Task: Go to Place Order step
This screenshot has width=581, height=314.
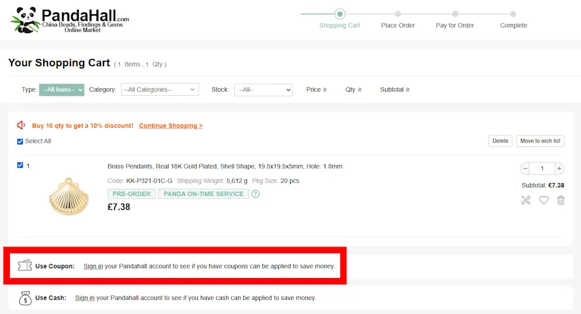Action: click(398, 25)
